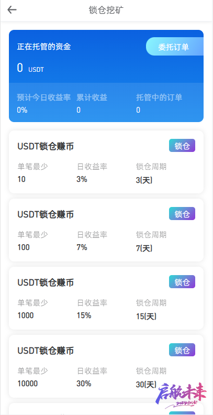213x415 pixels.
Task: Open the USDT plan with minimum 1000
Action: click(106, 298)
